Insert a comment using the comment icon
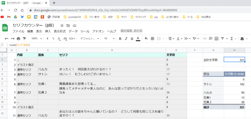Image resolution: width=251 pixels, height=119 pixels. pyautogui.click(x=211, y=39)
